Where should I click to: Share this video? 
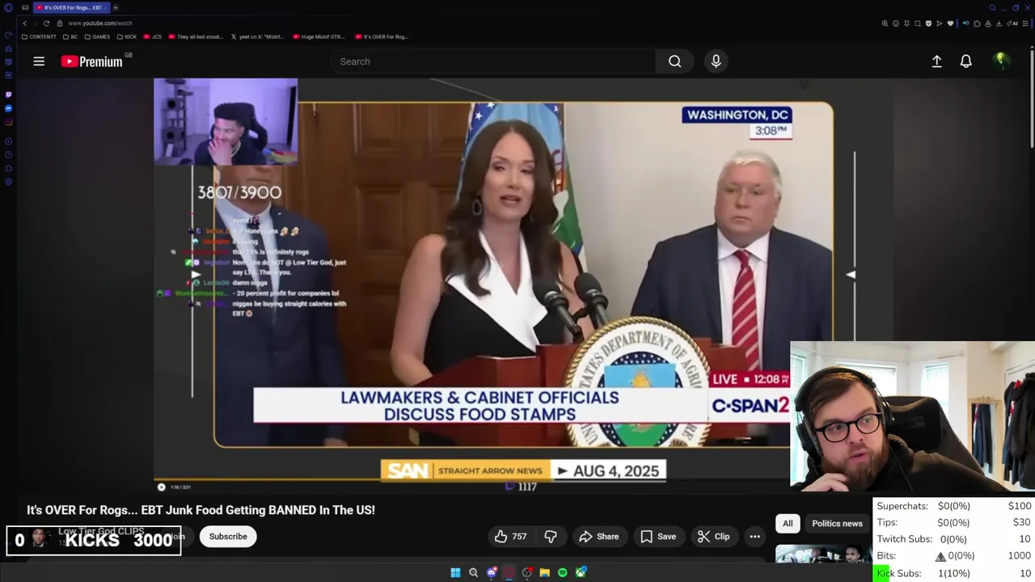[599, 537]
